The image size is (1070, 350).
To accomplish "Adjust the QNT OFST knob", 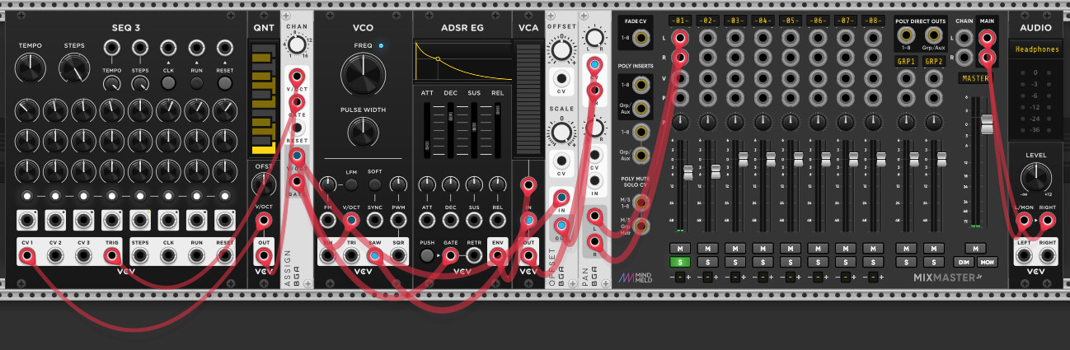I will (264, 184).
